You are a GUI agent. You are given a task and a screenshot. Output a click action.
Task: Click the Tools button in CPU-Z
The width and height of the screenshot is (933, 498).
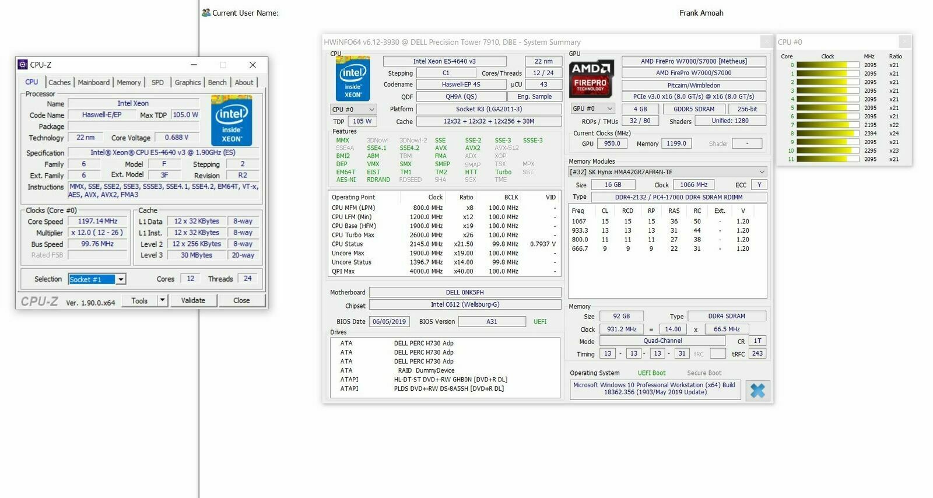click(139, 301)
